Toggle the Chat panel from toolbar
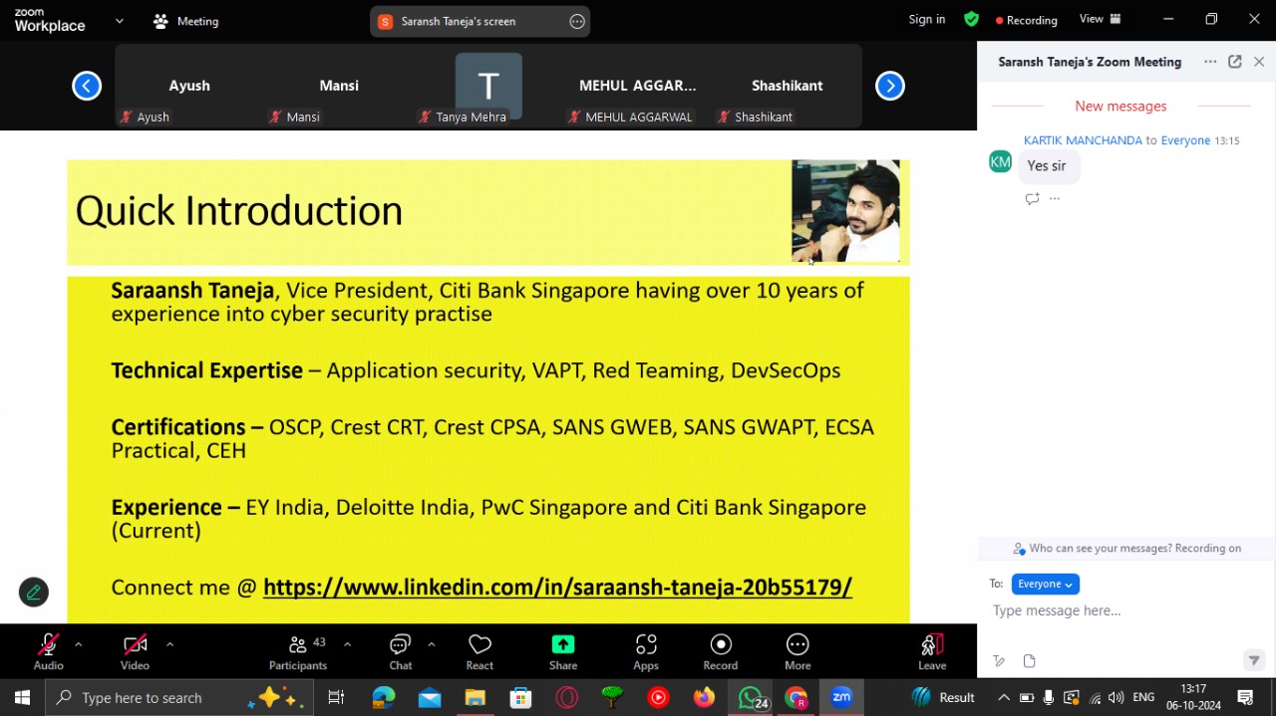 401,652
